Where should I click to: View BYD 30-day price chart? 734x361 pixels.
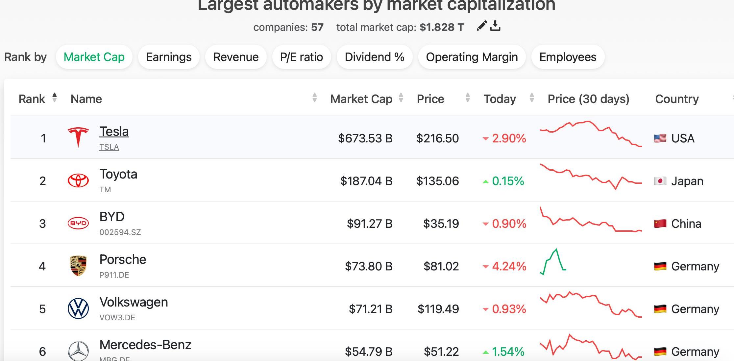(591, 219)
